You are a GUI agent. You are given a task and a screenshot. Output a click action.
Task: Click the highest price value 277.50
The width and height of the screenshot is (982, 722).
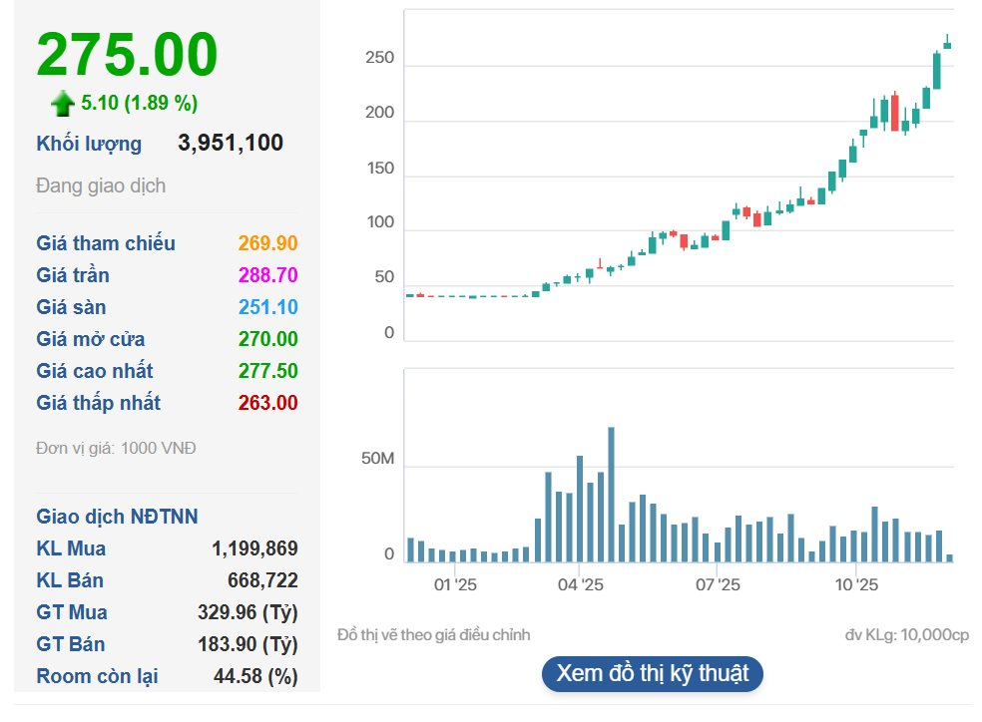(267, 371)
